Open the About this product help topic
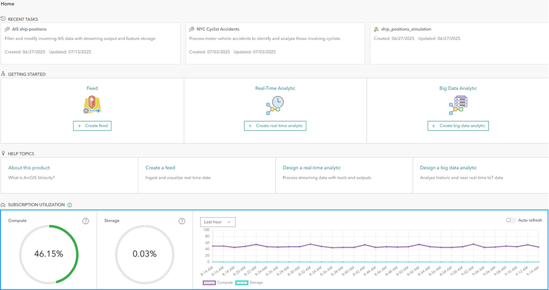This screenshot has height=290, width=549. click(x=29, y=168)
